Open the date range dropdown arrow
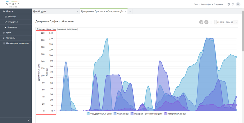The image size is (244, 123). [x=236, y=22]
